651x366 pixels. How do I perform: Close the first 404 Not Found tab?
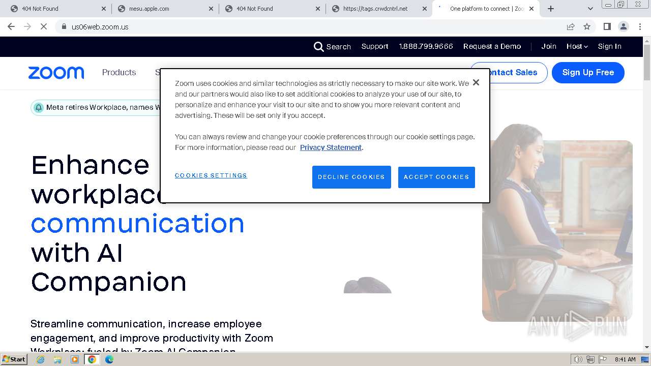[104, 9]
